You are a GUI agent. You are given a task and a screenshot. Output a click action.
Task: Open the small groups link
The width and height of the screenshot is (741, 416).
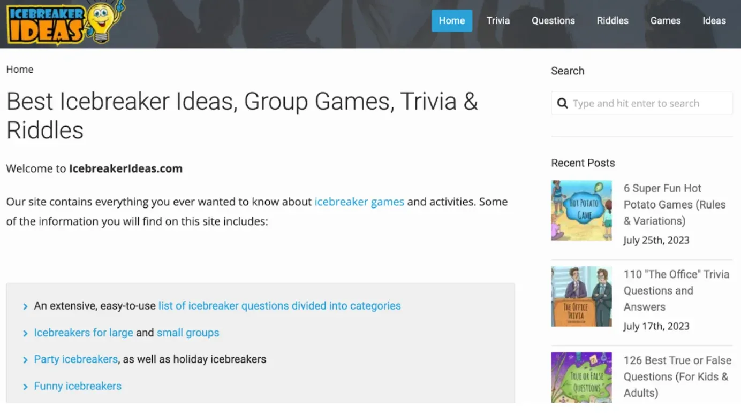(x=188, y=333)
